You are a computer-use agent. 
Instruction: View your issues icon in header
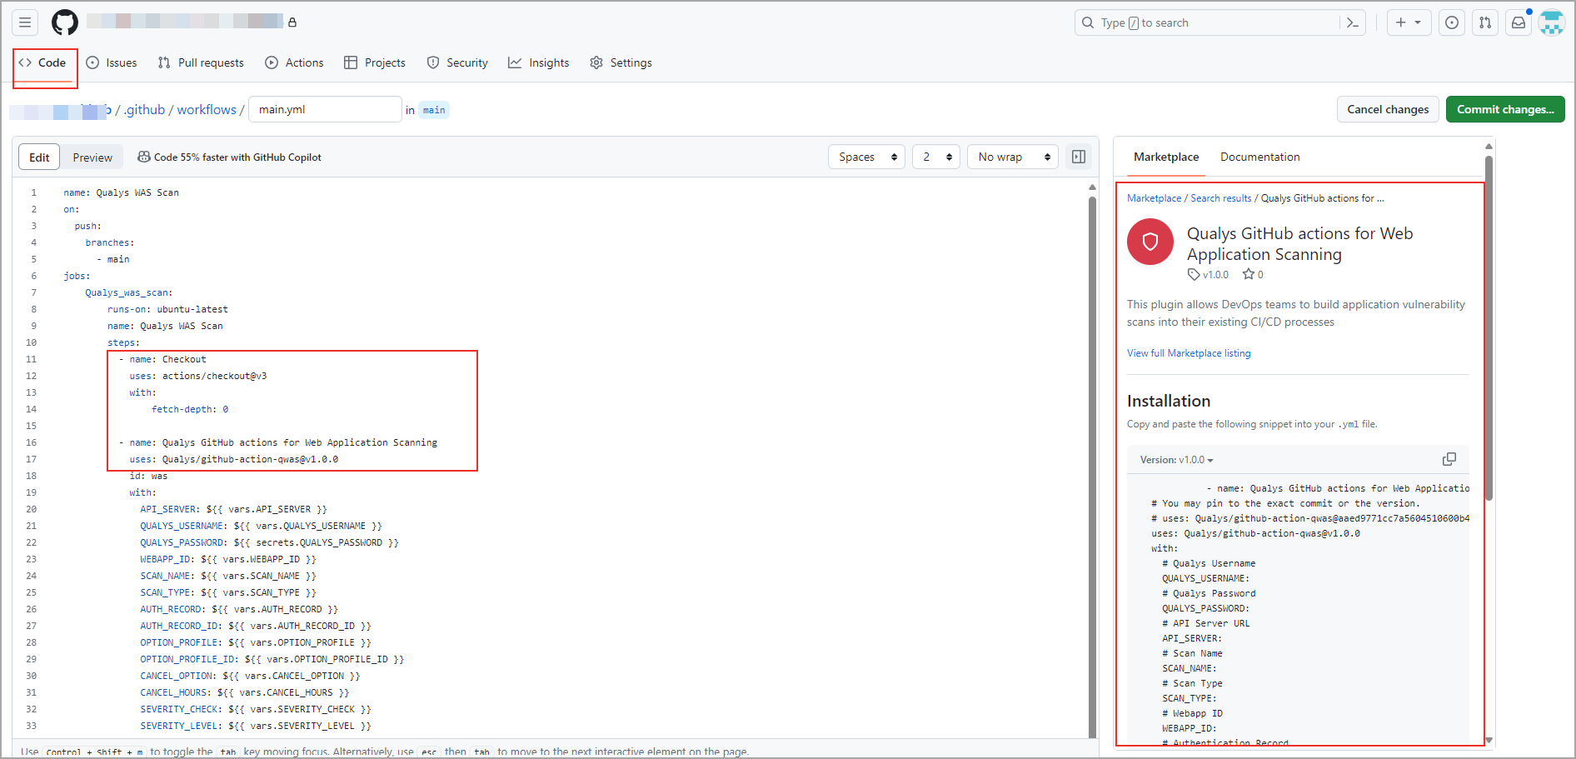1452,22
